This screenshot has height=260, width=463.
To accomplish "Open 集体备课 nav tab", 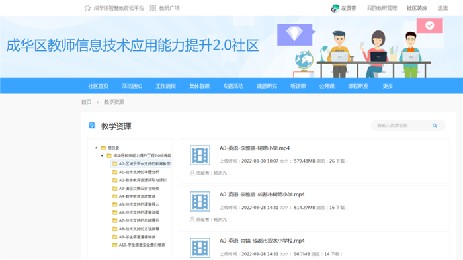I will click(199, 86).
